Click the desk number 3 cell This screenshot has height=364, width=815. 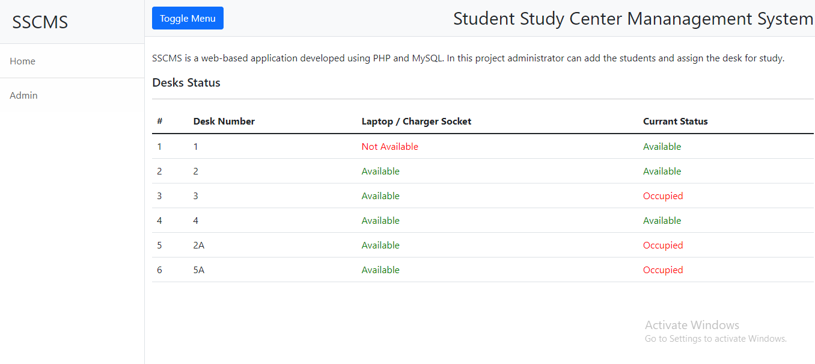point(196,196)
